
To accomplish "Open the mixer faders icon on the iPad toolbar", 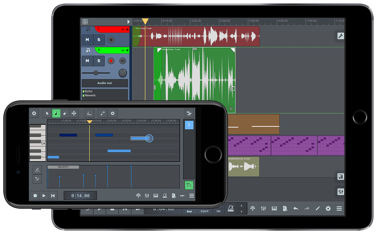I will pos(263,208).
